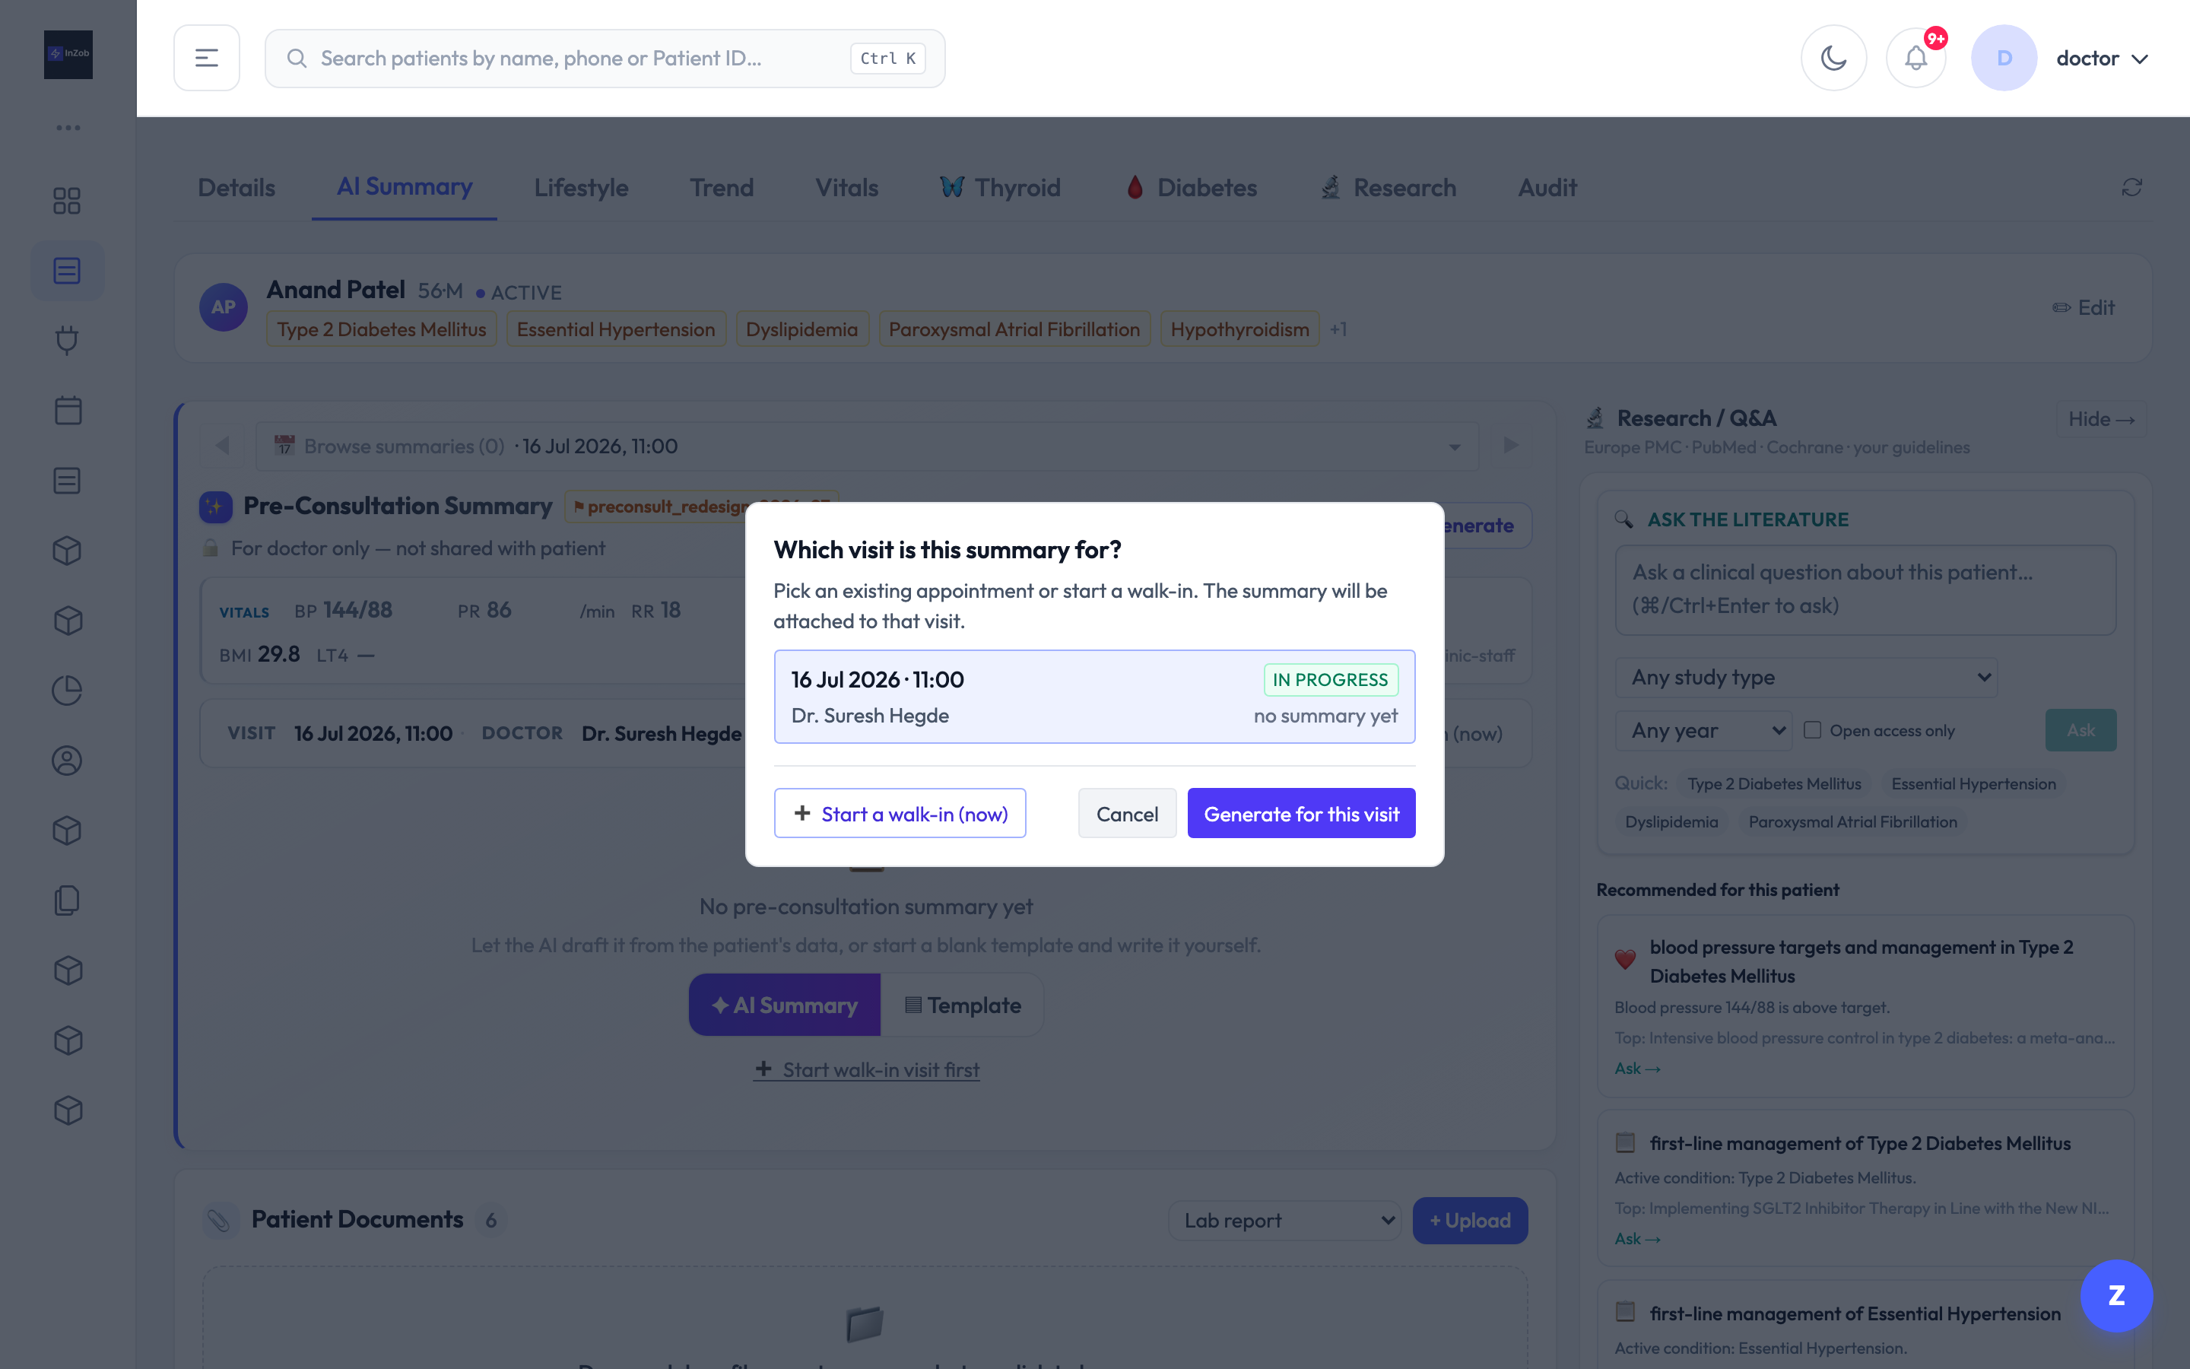Viewport: 2190px width, 1369px height.
Task: Click the three-dots icon below the logo
Action: 68,128
